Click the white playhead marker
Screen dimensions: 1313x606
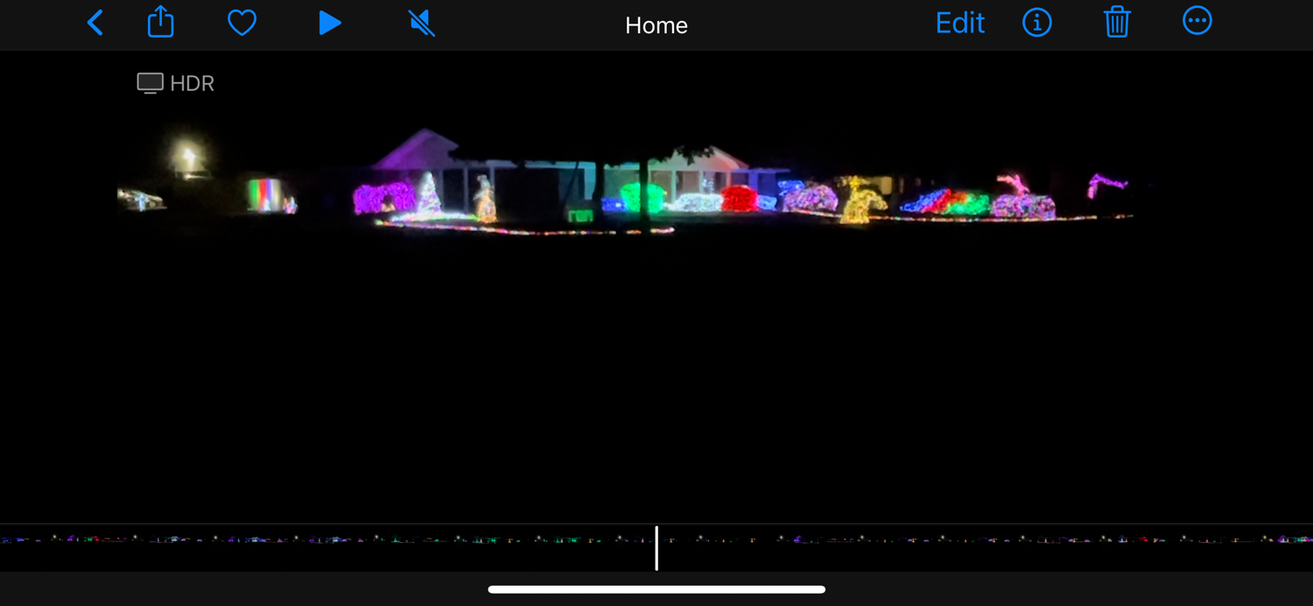pos(656,548)
